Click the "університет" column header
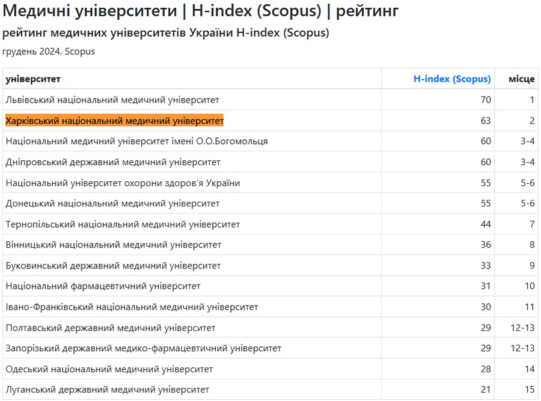The height and width of the screenshot is (401, 541). (33, 79)
